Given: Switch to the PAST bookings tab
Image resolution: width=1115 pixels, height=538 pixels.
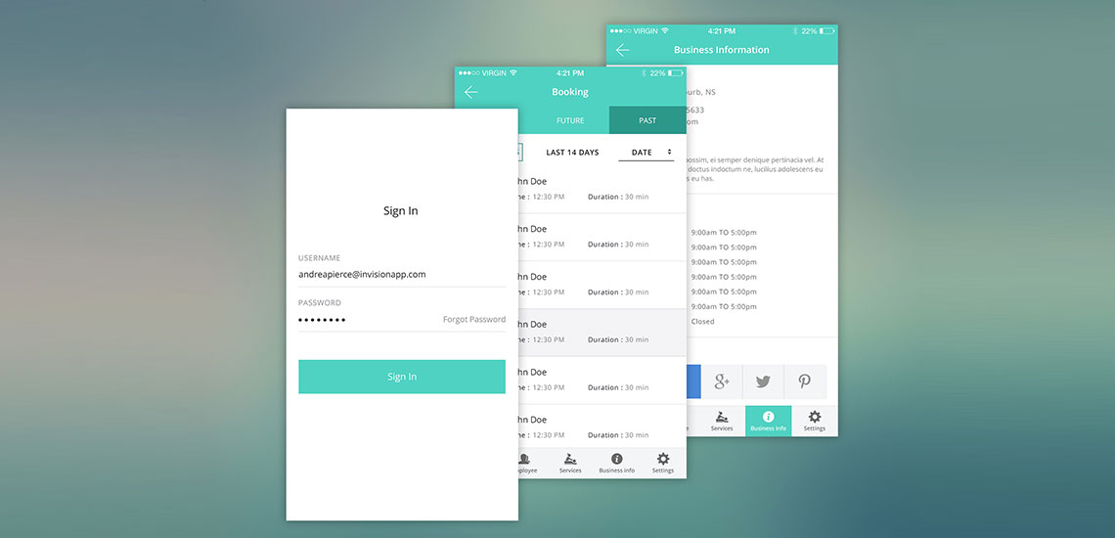Looking at the screenshot, I should point(647,120).
